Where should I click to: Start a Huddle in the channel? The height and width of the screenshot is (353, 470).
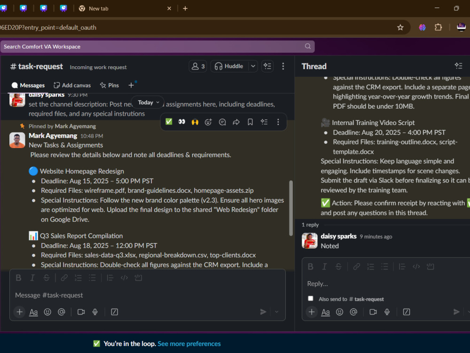229,66
